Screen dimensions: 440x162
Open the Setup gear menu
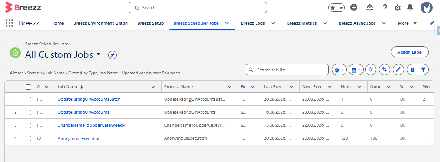[x=398, y=8]
